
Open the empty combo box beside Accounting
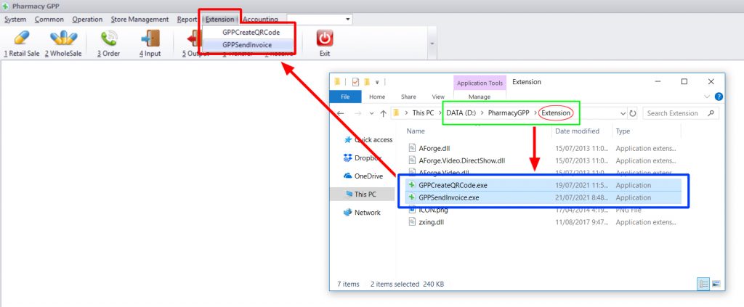320,19
